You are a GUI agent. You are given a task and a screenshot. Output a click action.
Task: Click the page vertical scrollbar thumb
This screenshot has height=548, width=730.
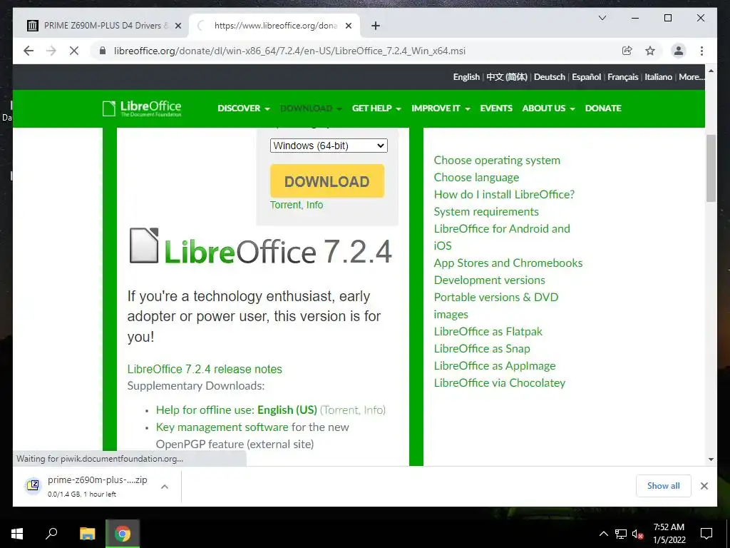711,168
